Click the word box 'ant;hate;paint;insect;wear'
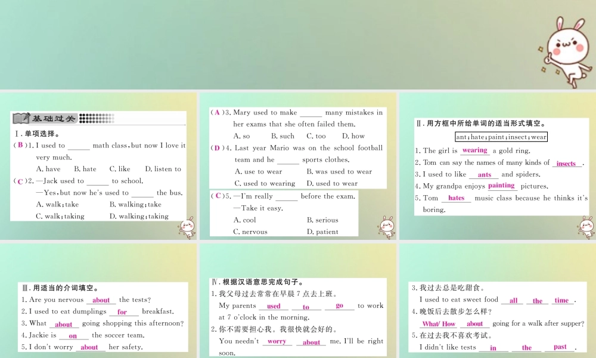The width and height of the screenshot is (596, 358). (x=501, y=137)
